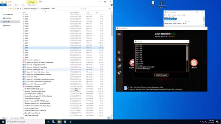Open File Explorer help icon
The height and width of the screenshot is (124, 221).
[112, 5]
